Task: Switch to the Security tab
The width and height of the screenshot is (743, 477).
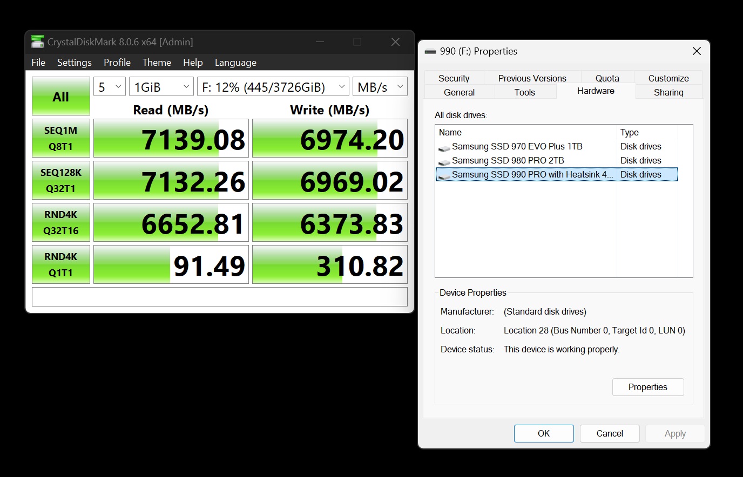Action: point(454,78)
